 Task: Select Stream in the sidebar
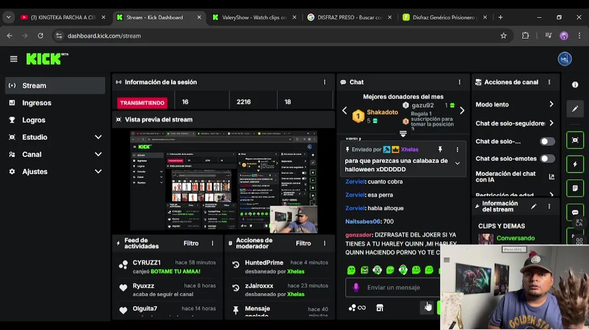tap(55, 86)
